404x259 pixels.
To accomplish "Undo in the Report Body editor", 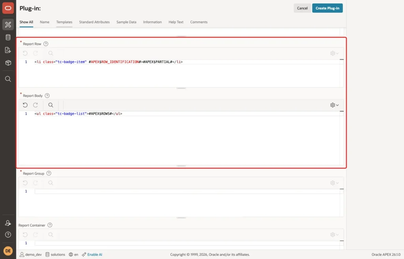I will click(x=25, y=105).
